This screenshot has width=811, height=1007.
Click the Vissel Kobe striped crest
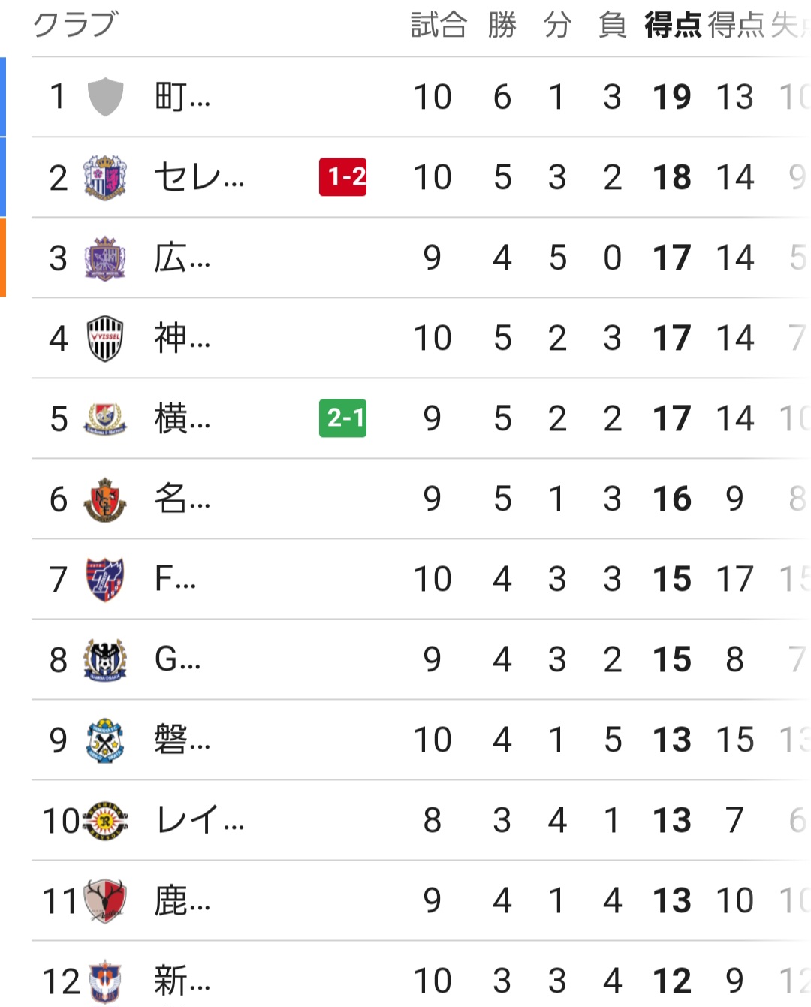[105, 339]
